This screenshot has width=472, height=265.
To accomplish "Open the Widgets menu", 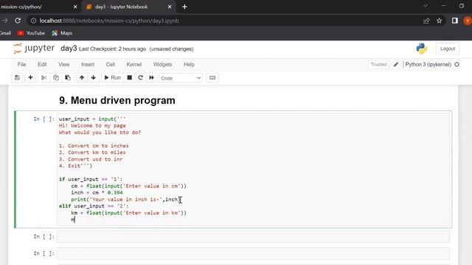I will coord(162,64).
